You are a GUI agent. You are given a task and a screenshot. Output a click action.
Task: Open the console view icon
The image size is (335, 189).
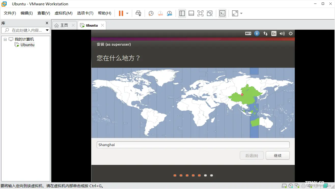pyautogui.click(x=222, y=13)
